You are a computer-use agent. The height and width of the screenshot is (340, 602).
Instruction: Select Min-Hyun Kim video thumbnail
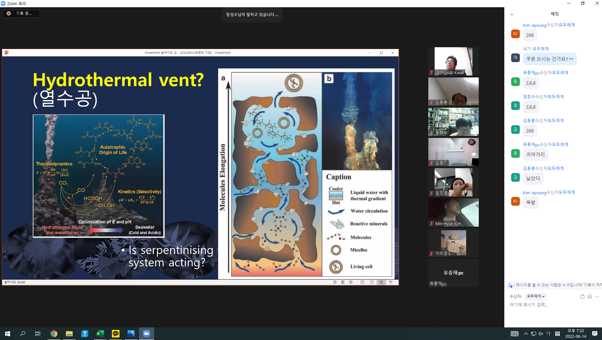click(453, 212)
